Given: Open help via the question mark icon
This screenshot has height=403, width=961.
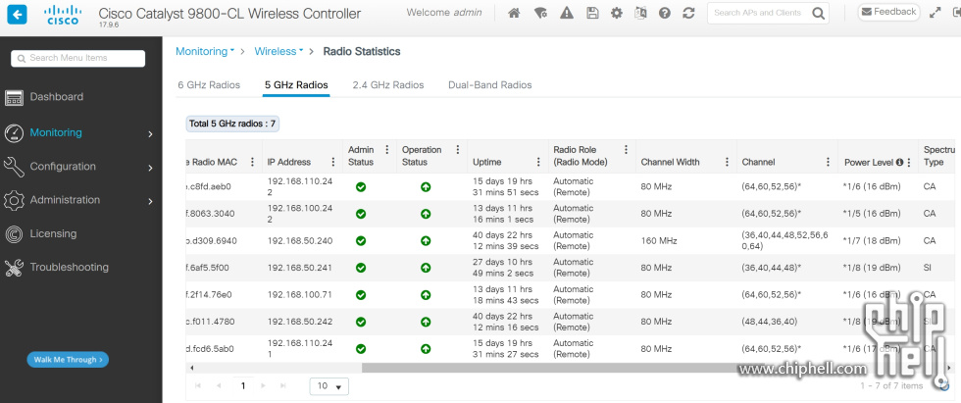Looking at the screenshot, I should (665, 13).
